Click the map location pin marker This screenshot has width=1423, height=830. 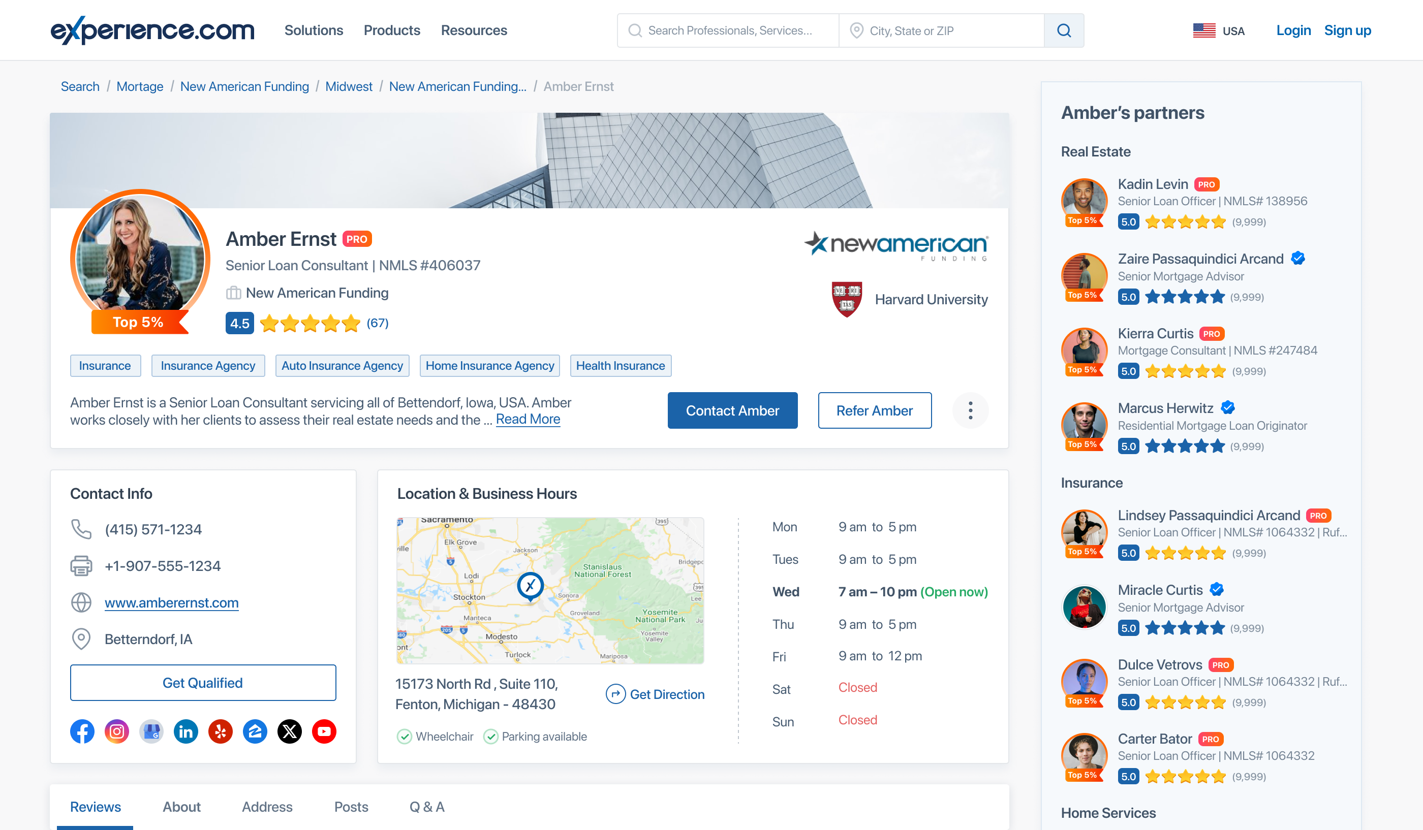click(530, 586)
